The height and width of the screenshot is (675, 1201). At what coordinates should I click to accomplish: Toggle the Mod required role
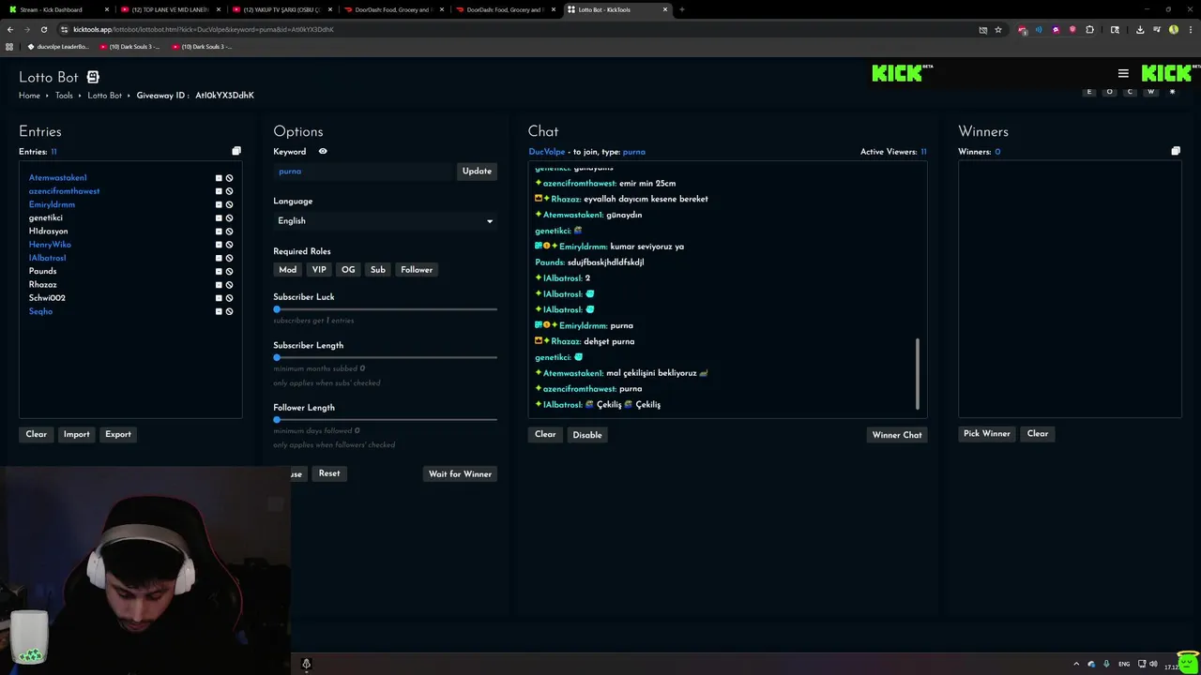[288, 270]
